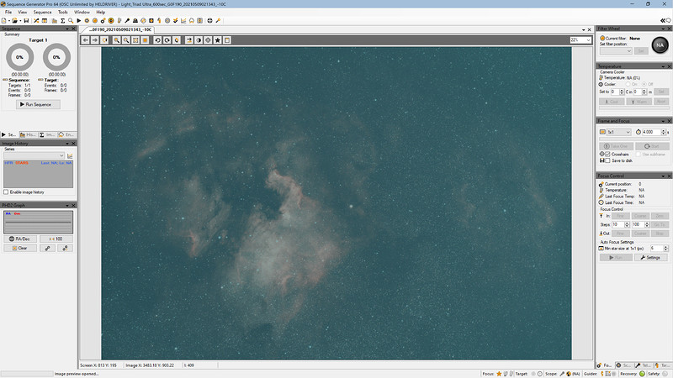Click the 100 scale button in PHD2 Graph
The width and height of the screenshot is (673, 378).
pos(56,239)
